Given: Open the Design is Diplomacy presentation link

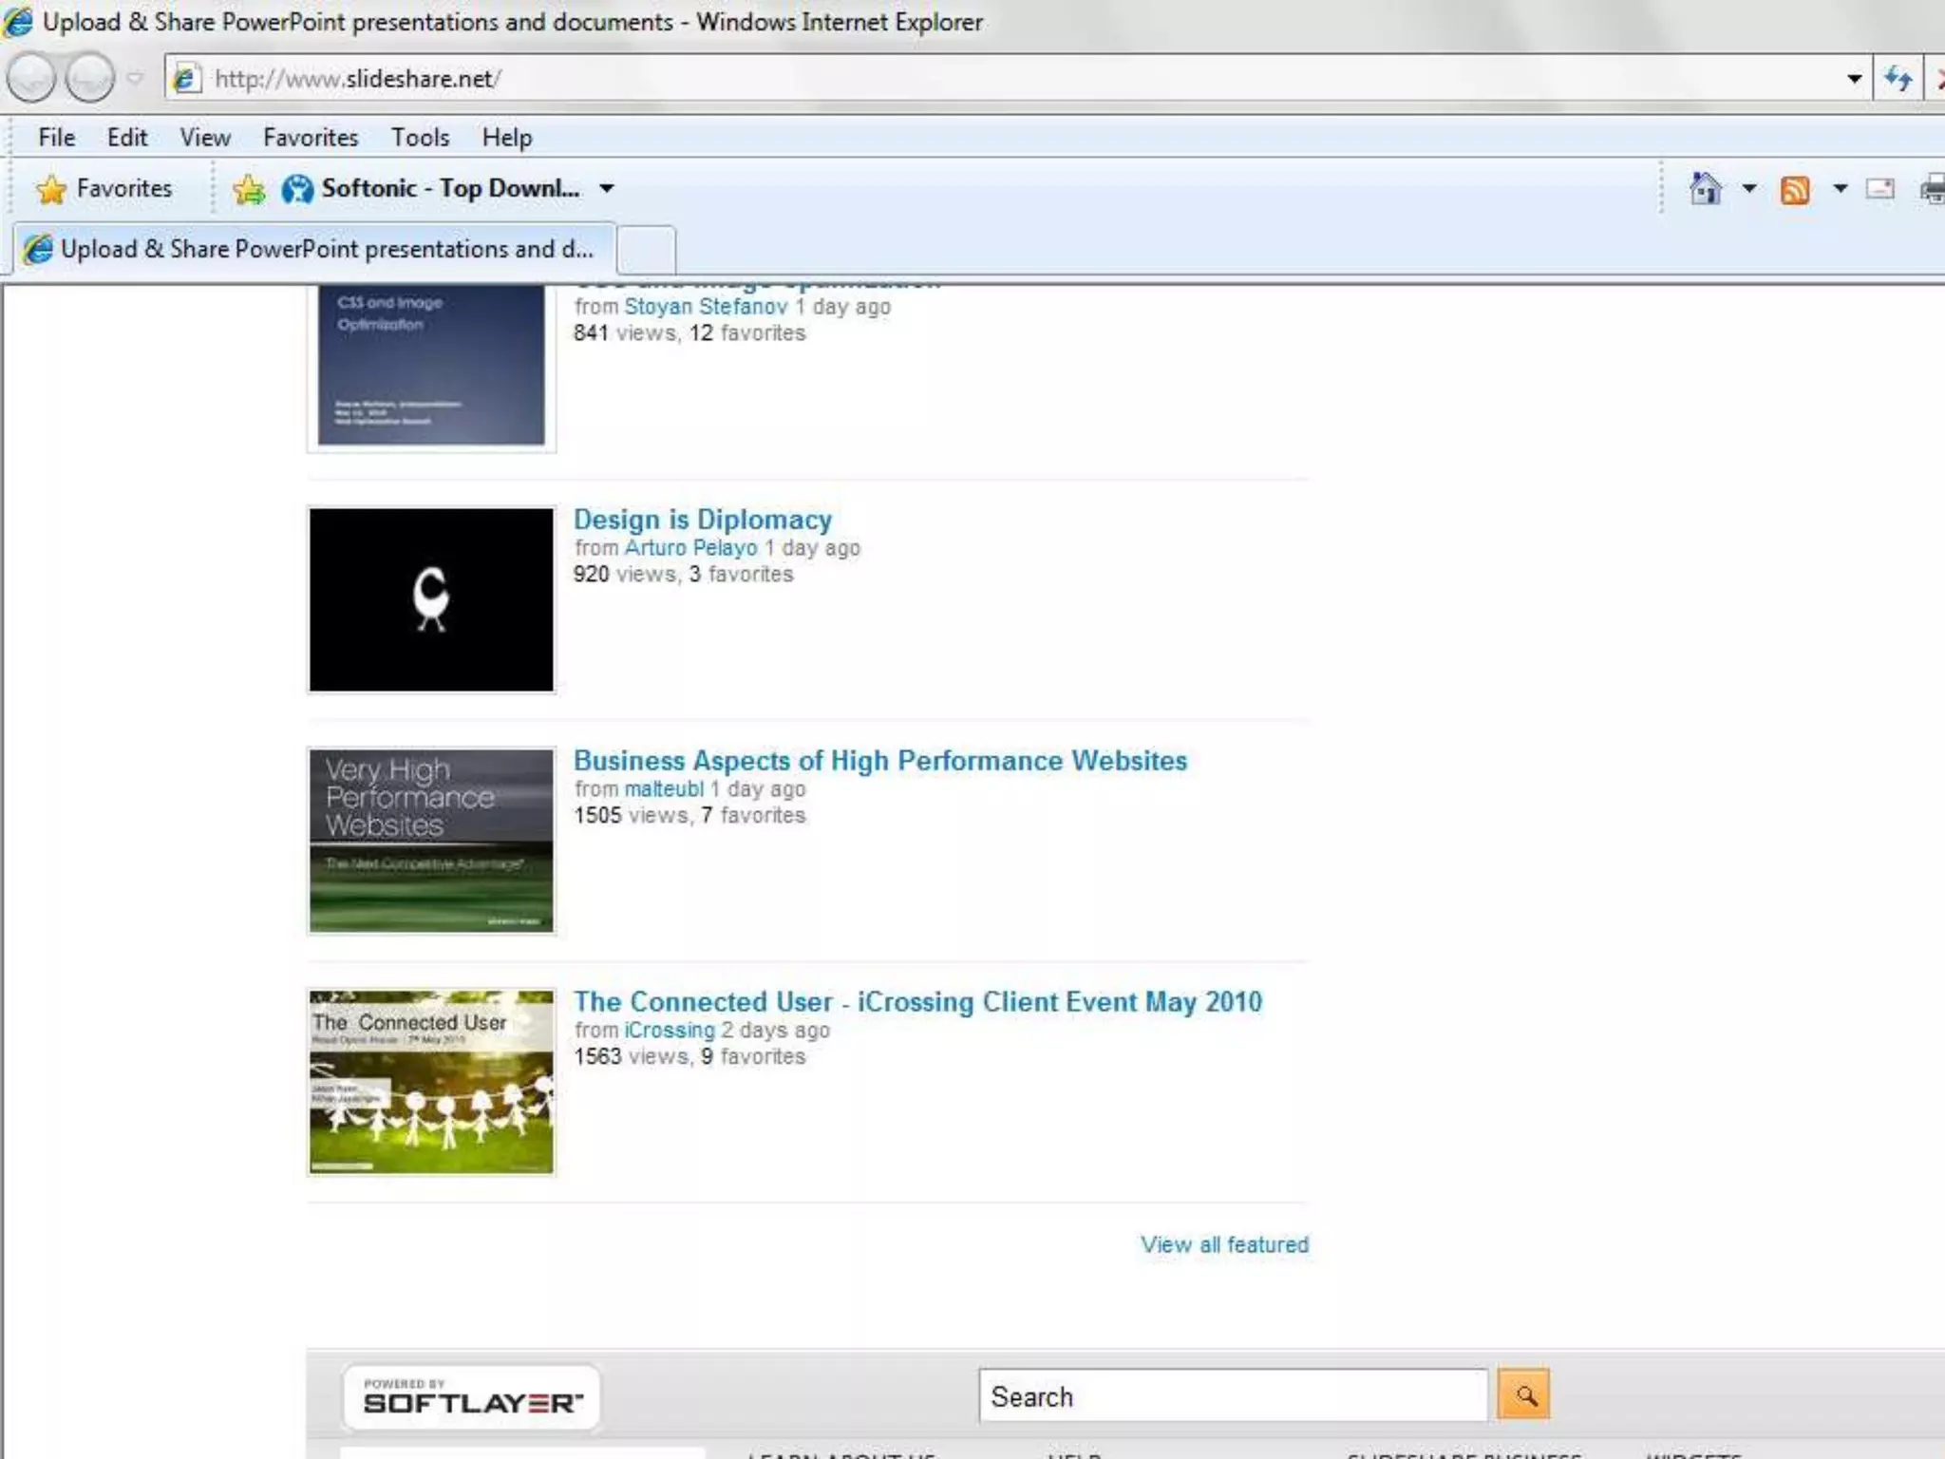Looking at the screenshot, I should click(703, 520).
